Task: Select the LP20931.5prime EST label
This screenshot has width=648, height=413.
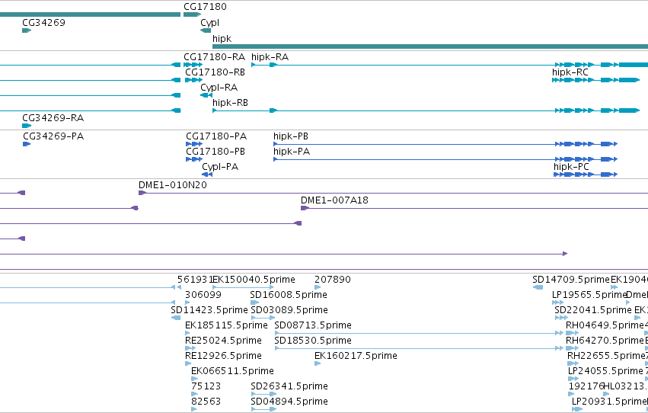Action: point(608,402)
